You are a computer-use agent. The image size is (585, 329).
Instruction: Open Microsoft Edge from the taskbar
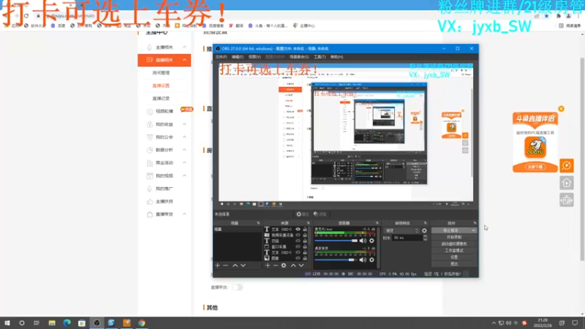tap(67, 323)
